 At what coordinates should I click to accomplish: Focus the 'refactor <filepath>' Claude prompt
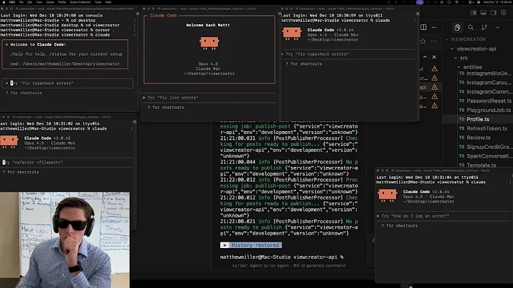point(66,162)
